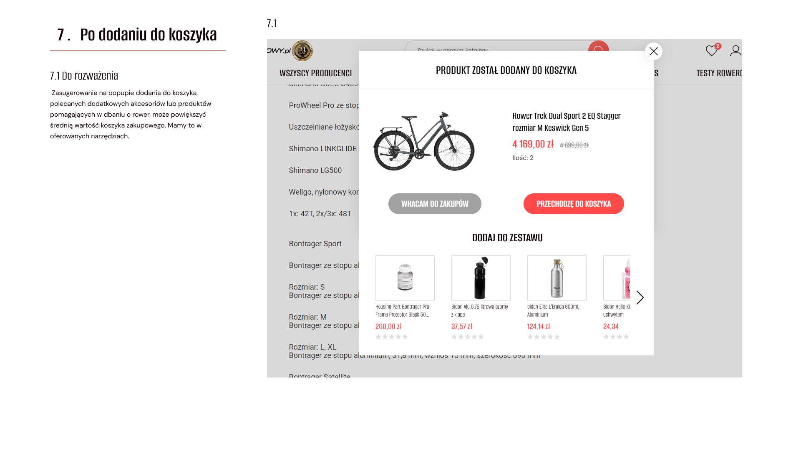801x450 pixels.
Task: Open the wishlist heart icon
Action: click(711, 51)
